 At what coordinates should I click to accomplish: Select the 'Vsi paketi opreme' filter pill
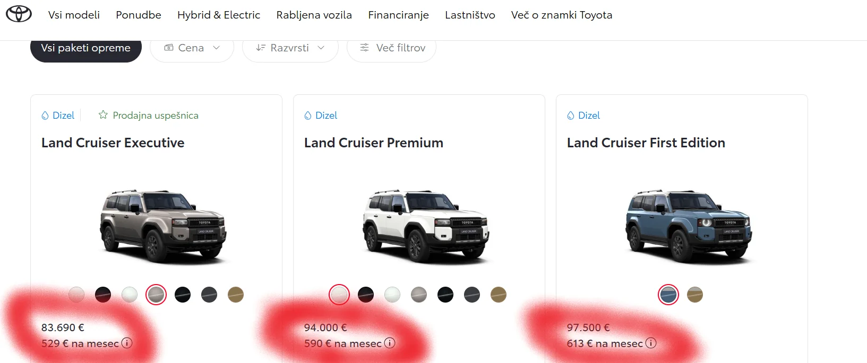tap(85, 48)
